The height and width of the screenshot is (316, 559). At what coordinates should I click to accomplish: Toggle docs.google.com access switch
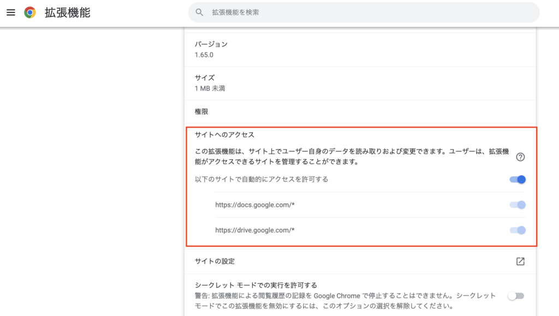pos(518,205)
